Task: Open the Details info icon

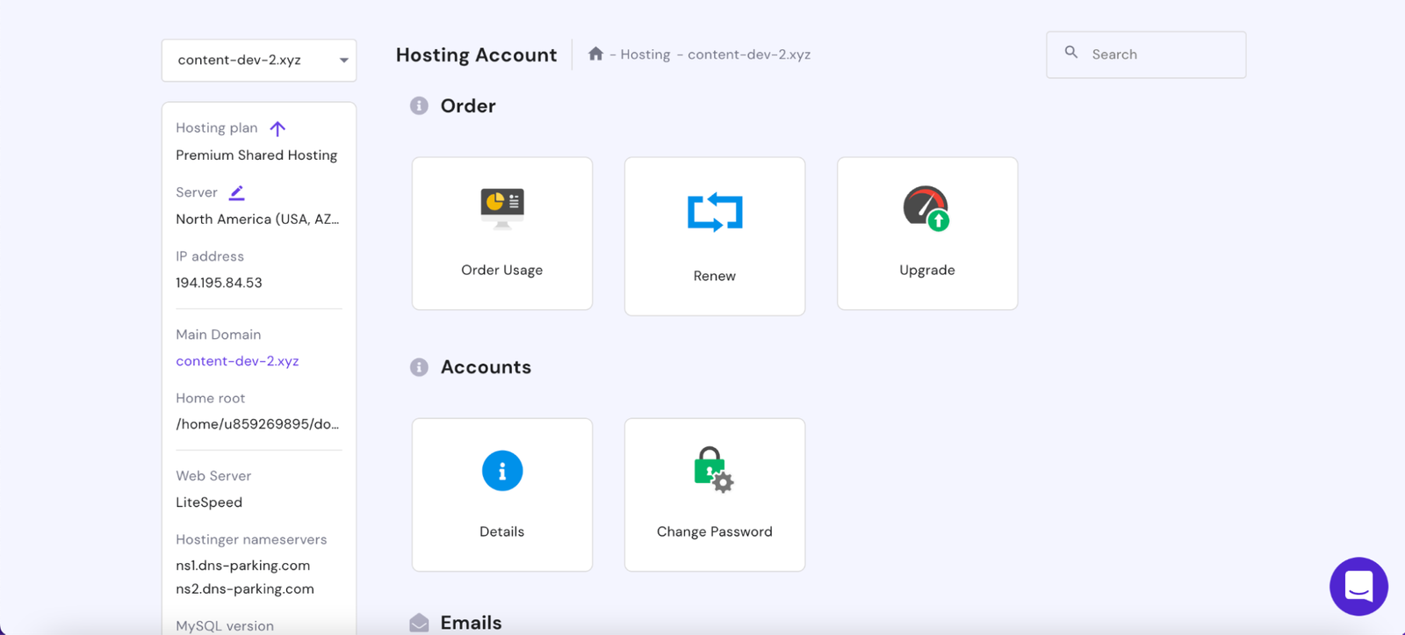Action: click(502, 471)
